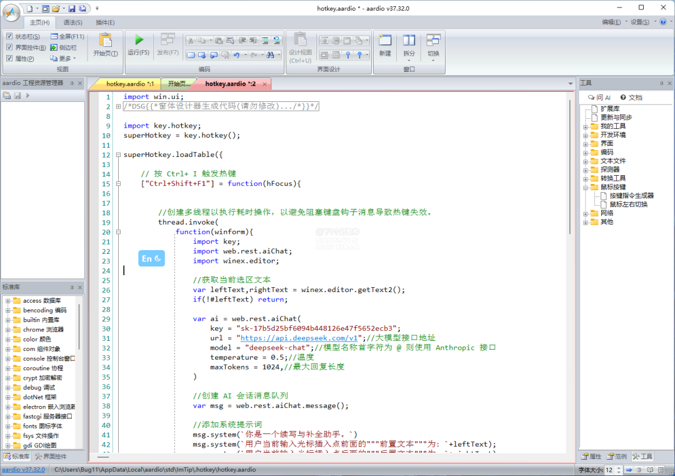Viewport: 675px width, 476px height.
Task: Toggle the 属性 checkbox
Action: (x=9, y=58)
